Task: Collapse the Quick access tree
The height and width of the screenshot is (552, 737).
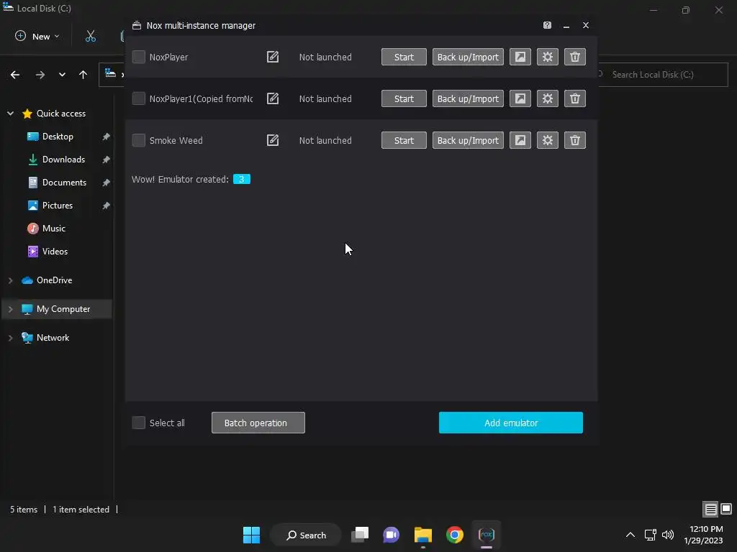Action: 10,113
